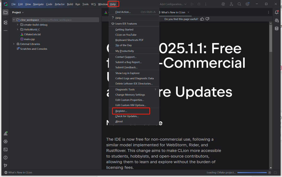Select Edit Custom VM Options...
The image size is (282, 177).
(134, 105)
